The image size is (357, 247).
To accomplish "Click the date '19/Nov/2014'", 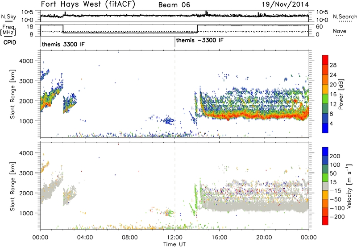I will [285, 4].
